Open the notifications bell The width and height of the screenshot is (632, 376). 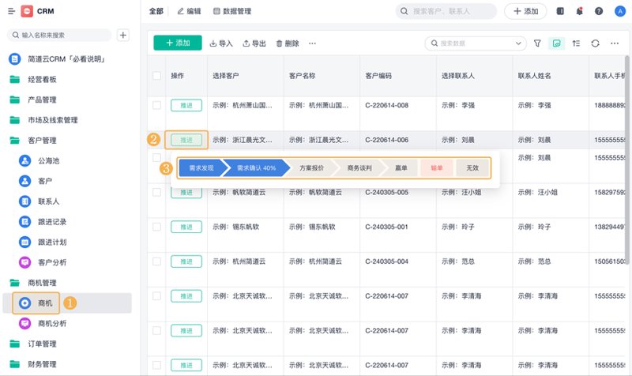pos(579,11)
